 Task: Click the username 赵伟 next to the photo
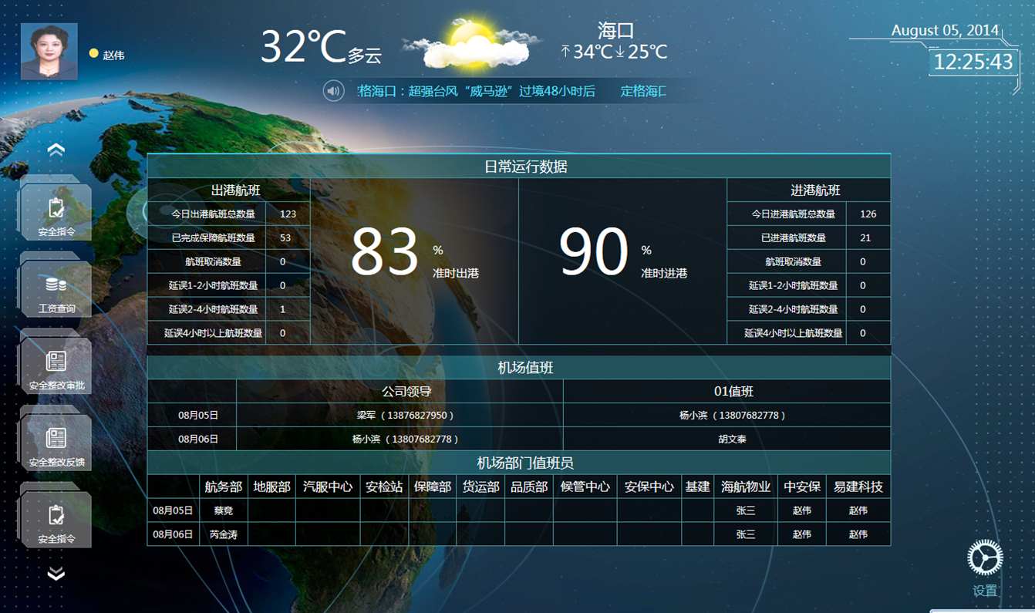point(113,56)
